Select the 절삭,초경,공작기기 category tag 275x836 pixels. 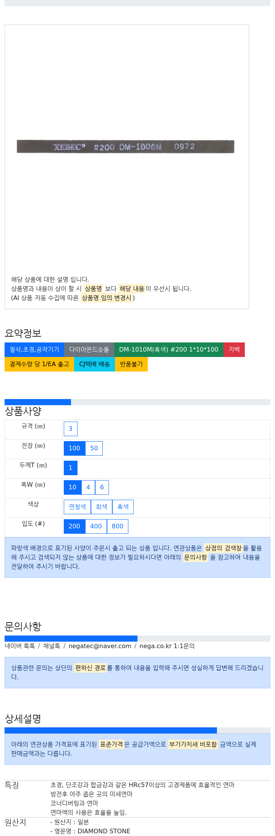click(x=34, y=349)
